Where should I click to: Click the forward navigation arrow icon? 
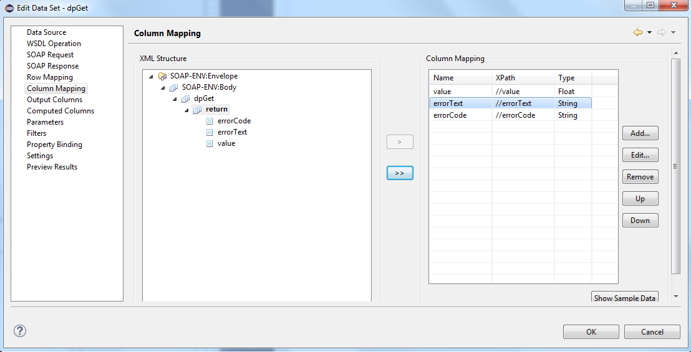point(662,32)
